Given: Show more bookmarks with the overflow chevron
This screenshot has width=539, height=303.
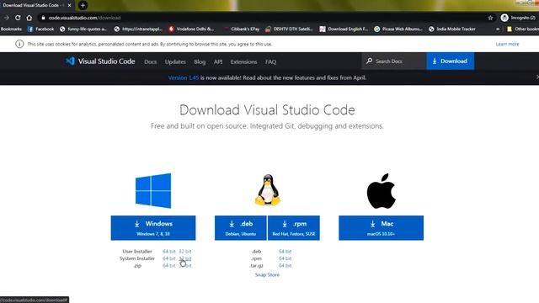Looking at the screenshot, I should point(498,29).
